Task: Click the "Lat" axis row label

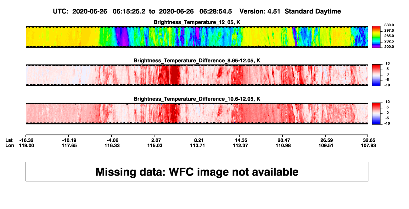Action: (9, 140)
